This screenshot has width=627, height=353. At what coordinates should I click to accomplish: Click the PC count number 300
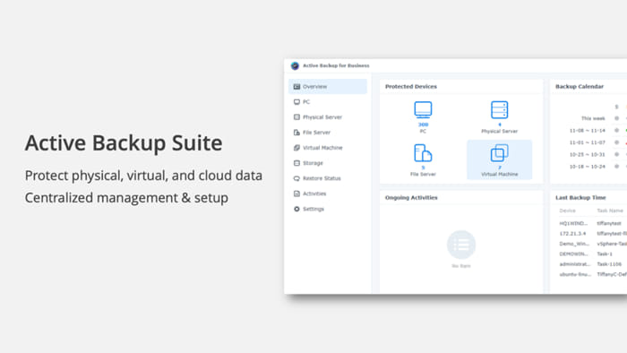click(423, 125)
